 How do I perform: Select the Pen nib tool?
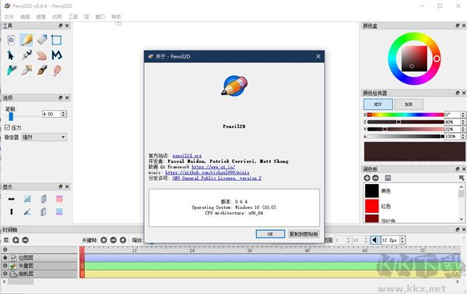coord(26,55)
